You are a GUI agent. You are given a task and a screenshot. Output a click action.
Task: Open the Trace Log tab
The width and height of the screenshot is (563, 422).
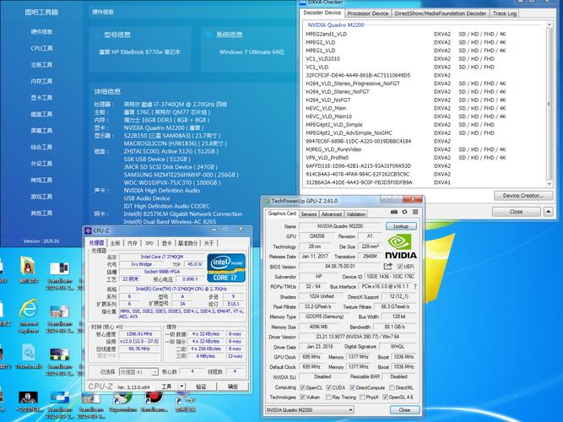[505, 14]
